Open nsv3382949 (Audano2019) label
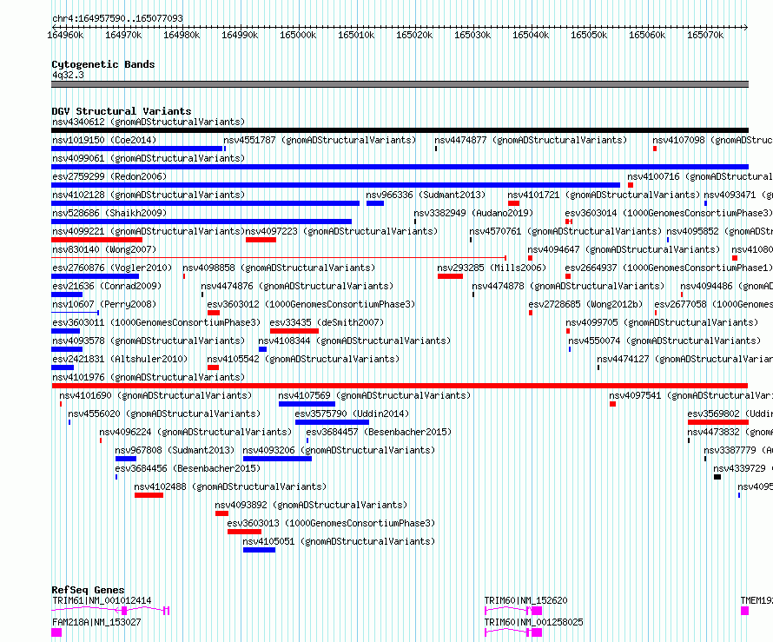Screen dimensions: 773x642 pos(473,213)
